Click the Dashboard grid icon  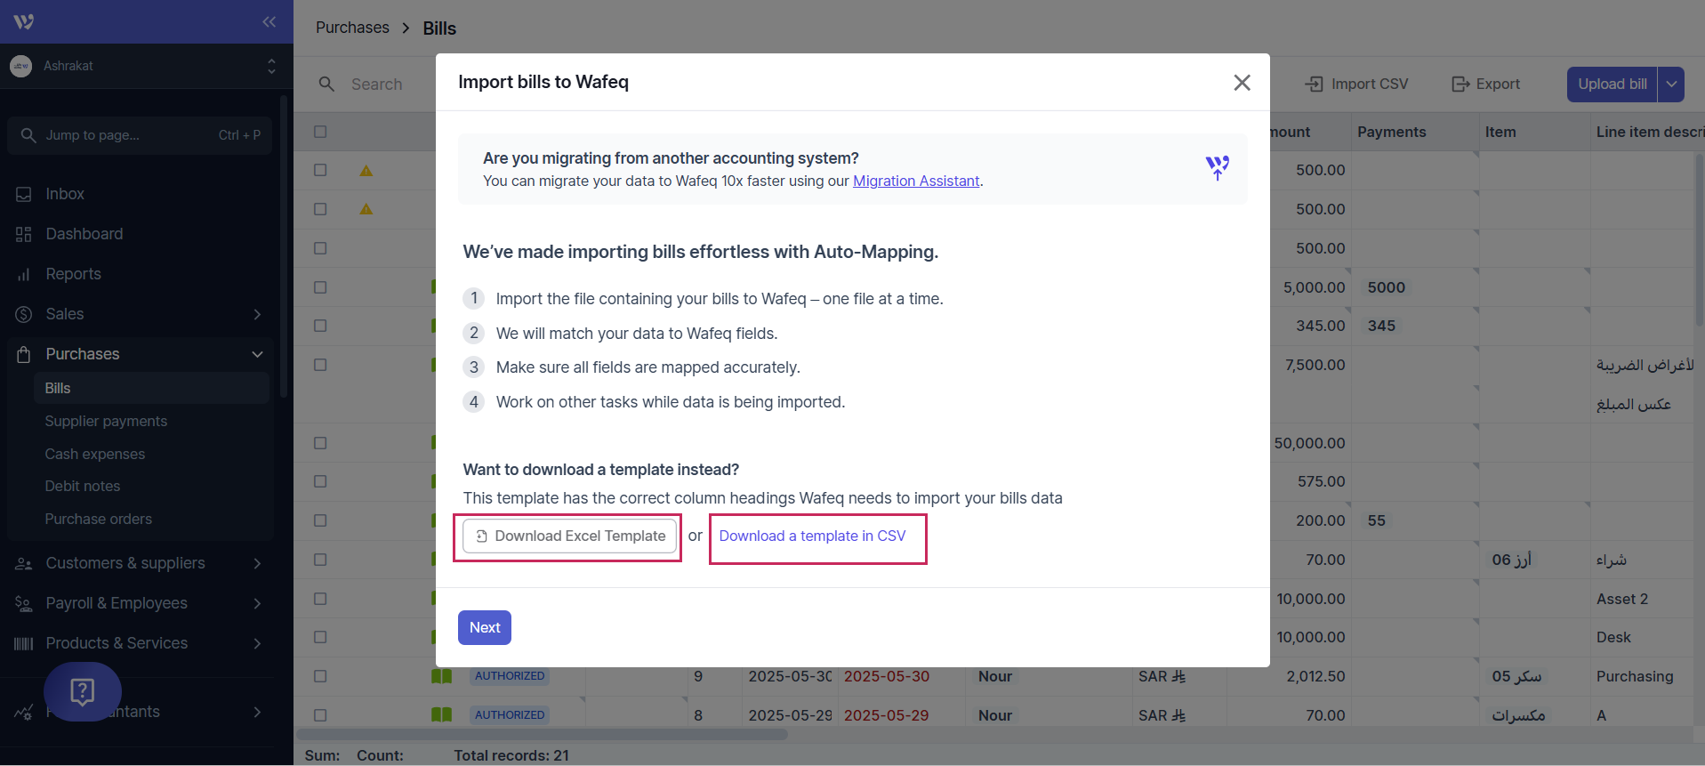(x=24, y=234)
